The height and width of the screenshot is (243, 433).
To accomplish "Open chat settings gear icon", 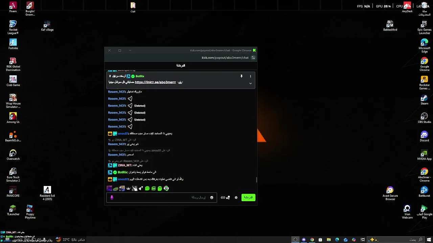I will point(236,197).
